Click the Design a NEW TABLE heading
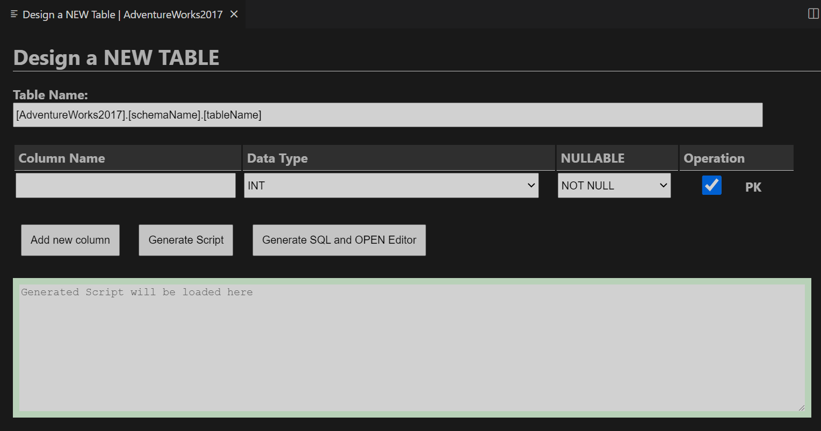 [116, 57]
